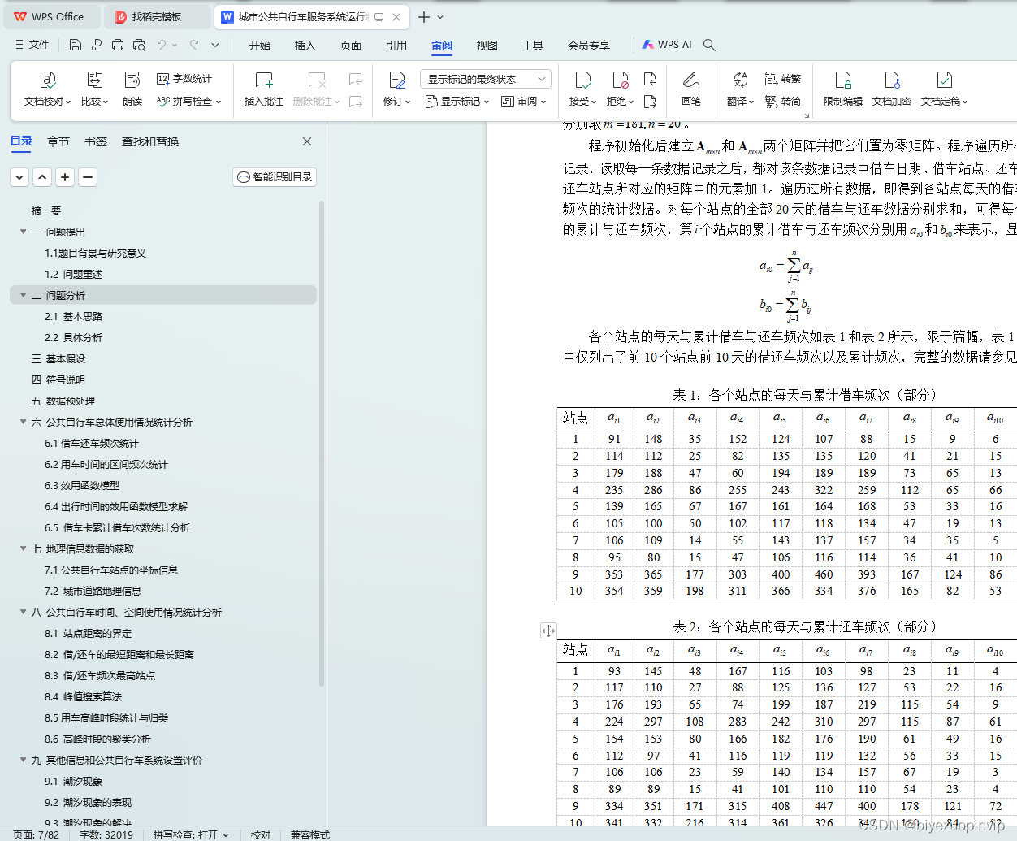Click the save icon in quick toolbar
The image size is (1017, 841).
coord(76,45)
